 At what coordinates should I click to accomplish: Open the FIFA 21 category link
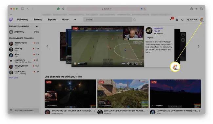click(x=157, y=31)
